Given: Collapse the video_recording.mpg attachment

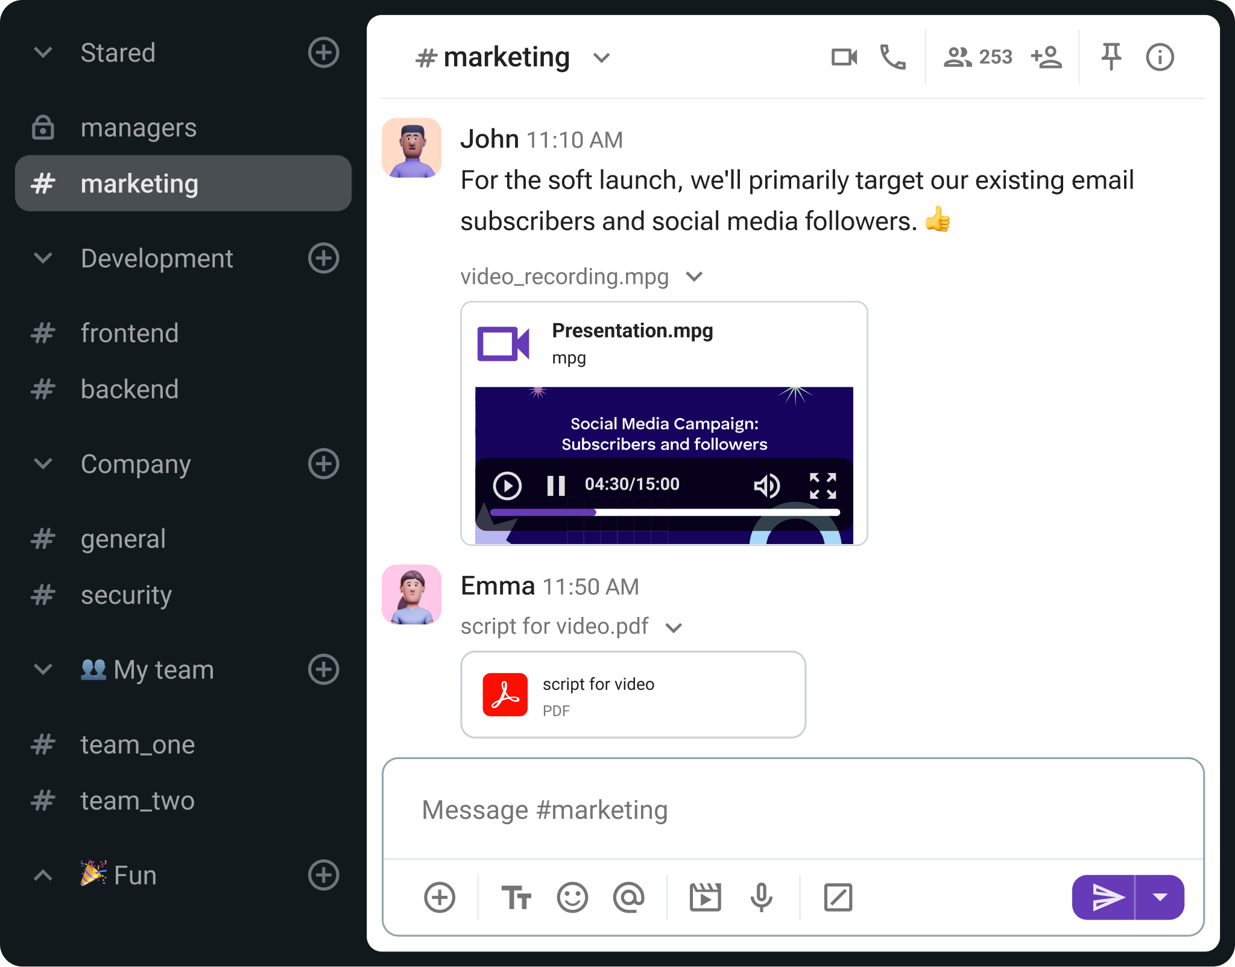Looking at the screenshot, I should click(x=695, y=277).
